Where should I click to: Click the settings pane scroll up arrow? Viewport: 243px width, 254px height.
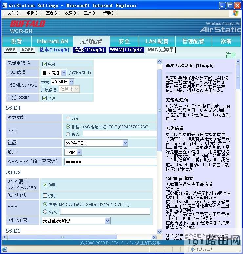(x=160, y=62)
